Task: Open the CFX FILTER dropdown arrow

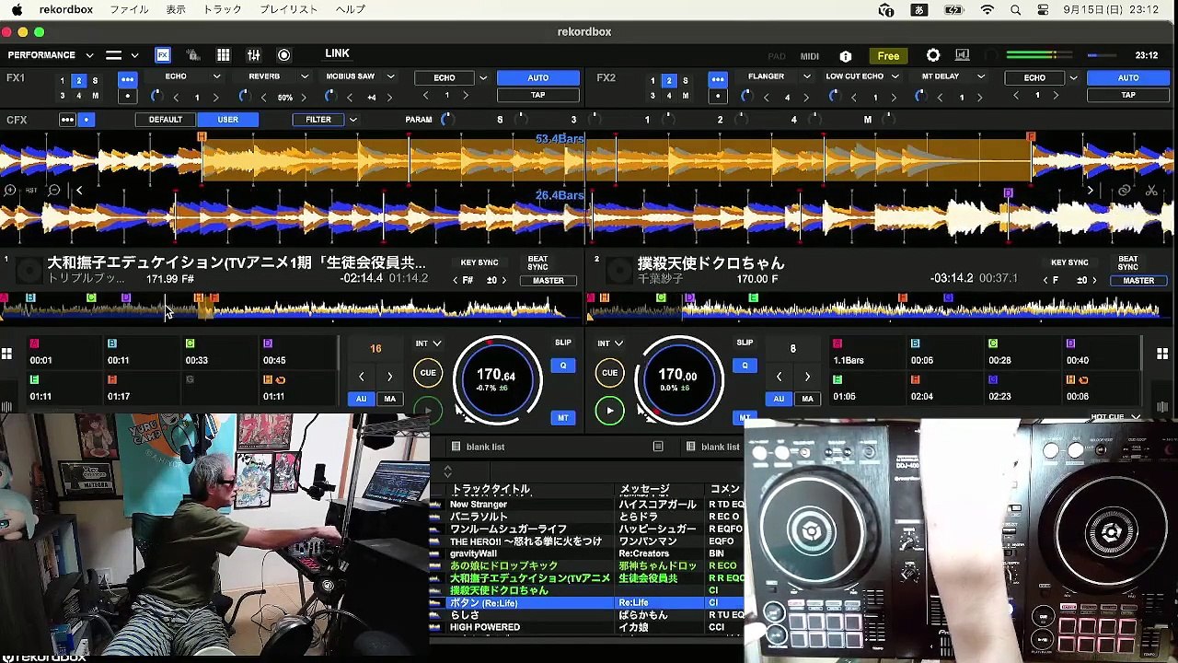Action: [x=353, y=120]
